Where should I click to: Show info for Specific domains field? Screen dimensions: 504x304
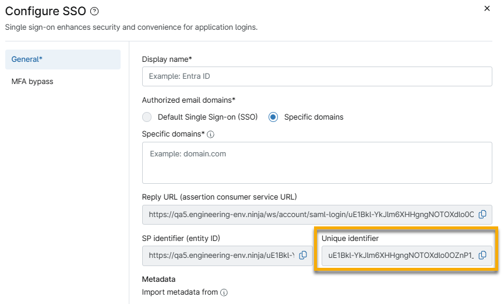[x=210, y=134]
